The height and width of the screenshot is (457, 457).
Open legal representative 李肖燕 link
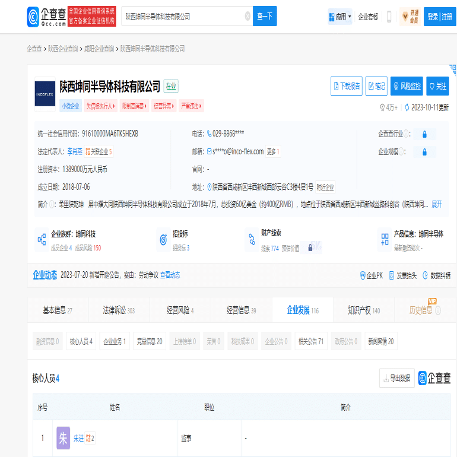75,151
